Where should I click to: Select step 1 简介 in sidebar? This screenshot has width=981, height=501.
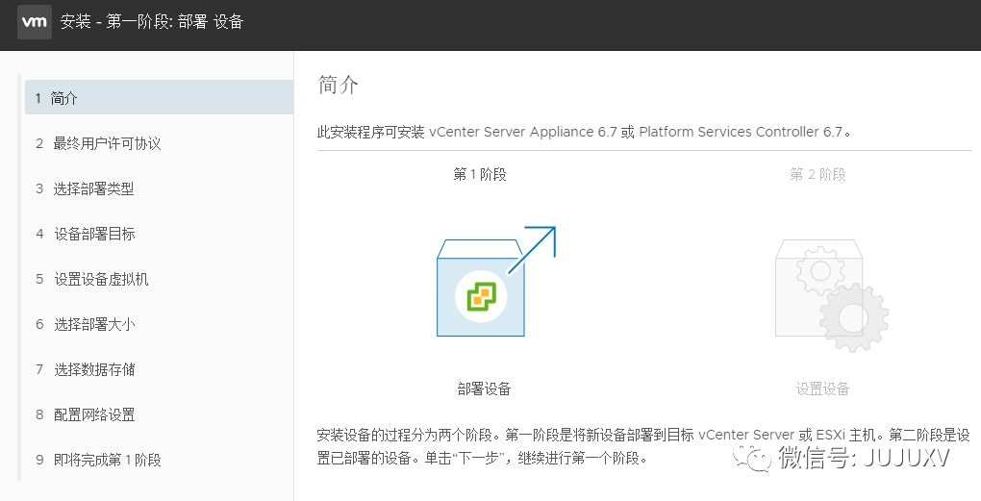click(x=159, y=97)
